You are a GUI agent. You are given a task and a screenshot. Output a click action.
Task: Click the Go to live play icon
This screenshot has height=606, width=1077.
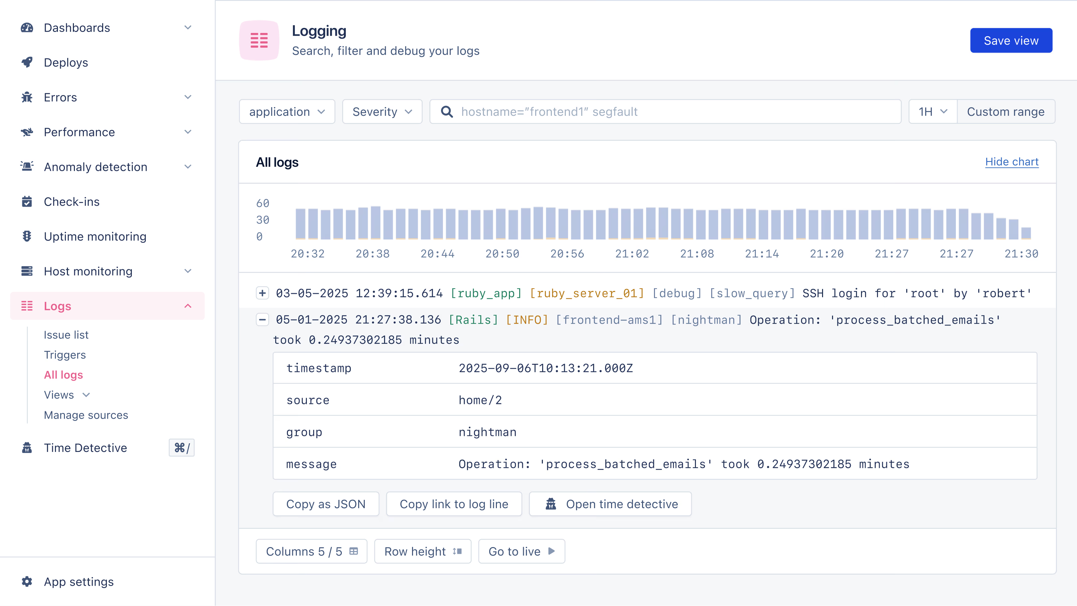pos(551,551)
